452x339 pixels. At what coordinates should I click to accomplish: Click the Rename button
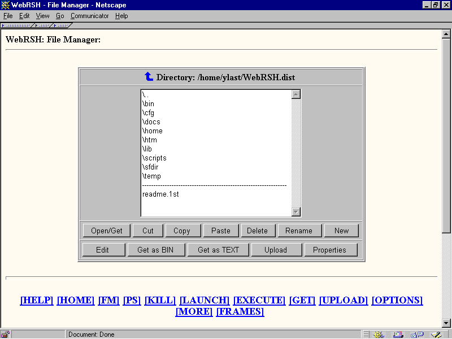[299, 231]
